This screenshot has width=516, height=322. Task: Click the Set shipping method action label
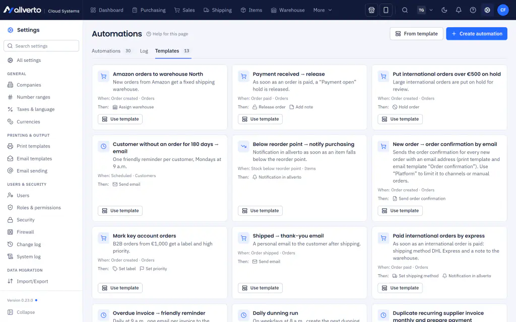tap(415, 276)
